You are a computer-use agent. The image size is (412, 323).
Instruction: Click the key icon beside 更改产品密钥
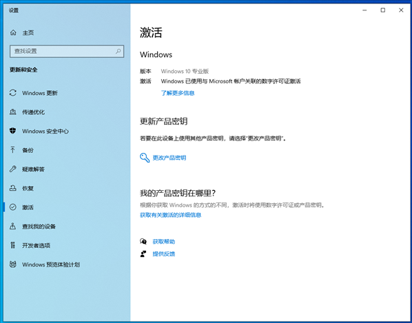click(x=145, y=158)
